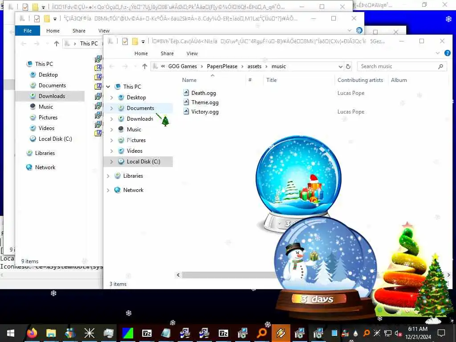456x342 pixels.
Task: Open File Explorer from the taskbar
Action: [x=51, y=333]
